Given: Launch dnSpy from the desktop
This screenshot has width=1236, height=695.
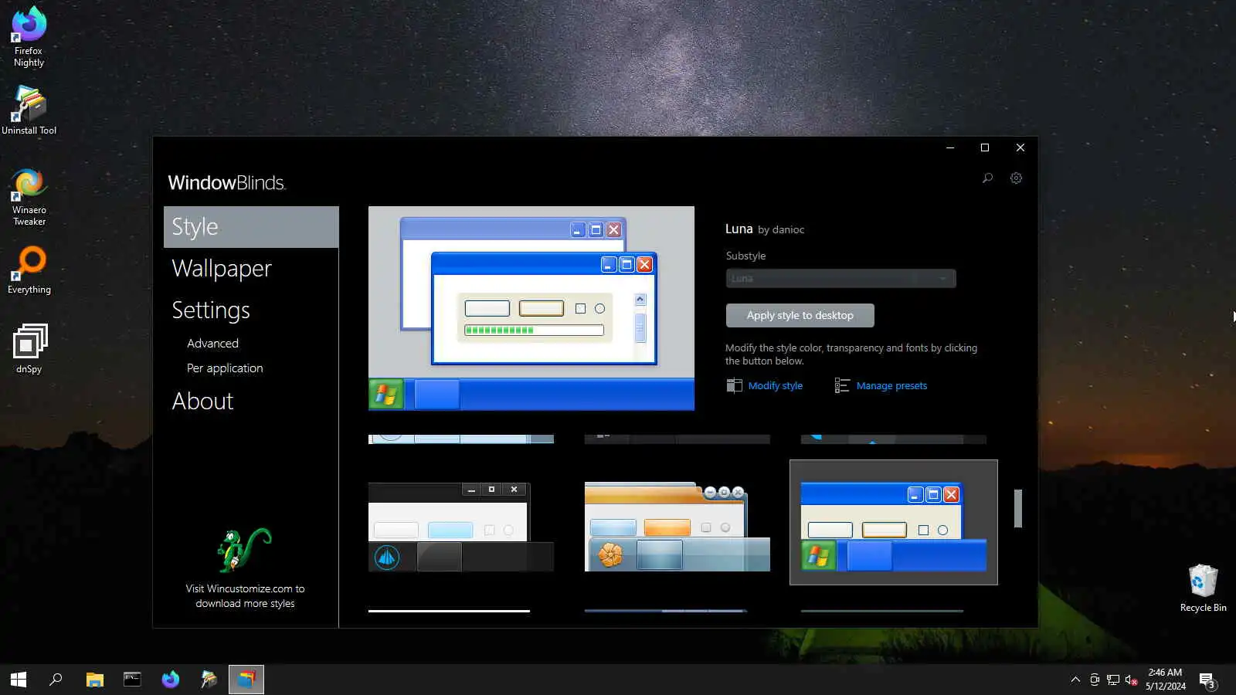Looking at the screenshot, I should (x=29, y=348).
